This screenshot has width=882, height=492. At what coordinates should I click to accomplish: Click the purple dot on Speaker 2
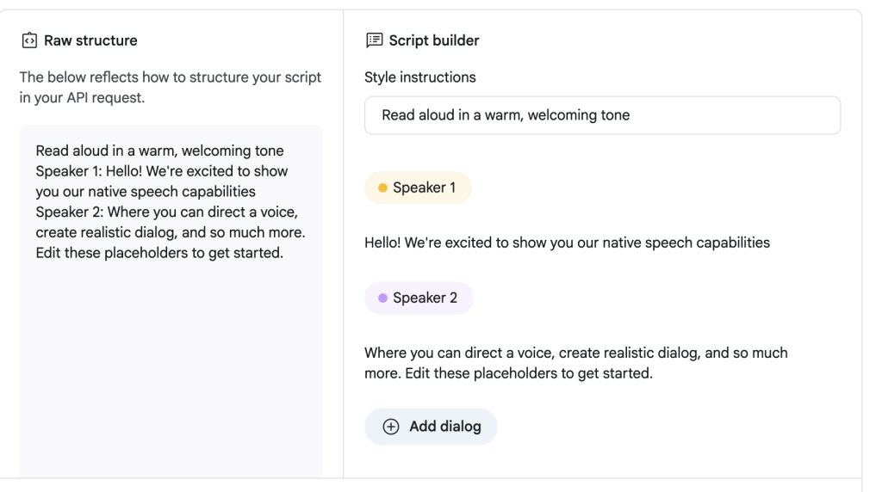click(382, 298)
